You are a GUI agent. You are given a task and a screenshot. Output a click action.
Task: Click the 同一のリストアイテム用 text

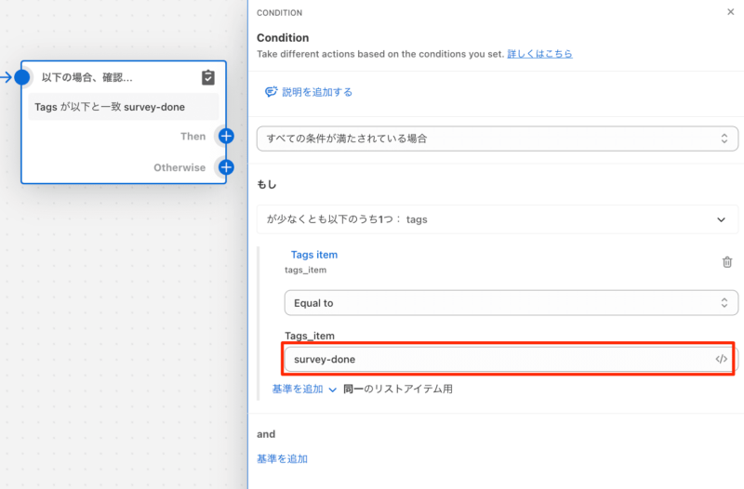point(398,389)
